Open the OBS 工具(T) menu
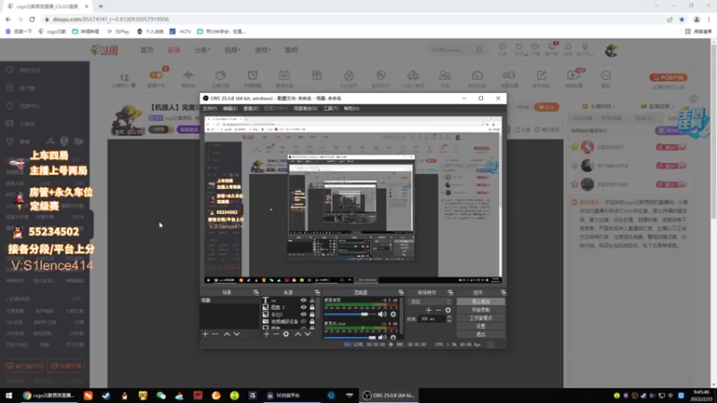This screenshot has height=403, width=717. point(331,108)
